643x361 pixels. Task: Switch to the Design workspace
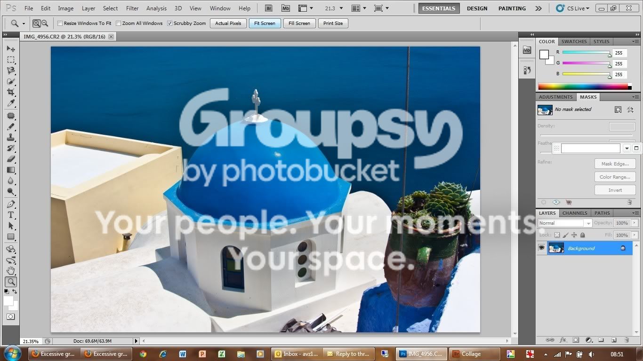click(477, 8)
